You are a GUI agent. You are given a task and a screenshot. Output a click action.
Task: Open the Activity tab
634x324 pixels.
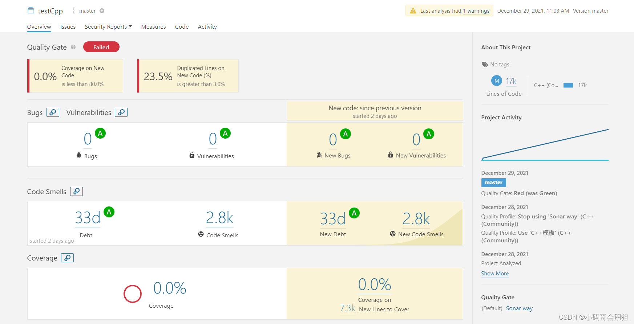click(207, 27)
